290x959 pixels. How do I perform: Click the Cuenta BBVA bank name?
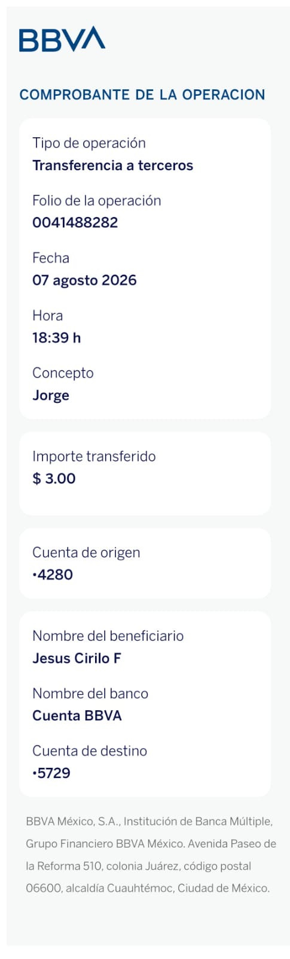77,716
